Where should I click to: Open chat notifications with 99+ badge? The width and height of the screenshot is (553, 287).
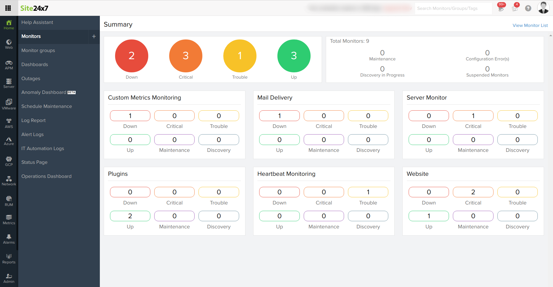501,8
